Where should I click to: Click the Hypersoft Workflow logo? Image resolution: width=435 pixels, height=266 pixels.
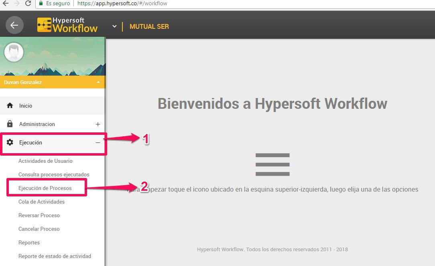(x=67, y=25)
